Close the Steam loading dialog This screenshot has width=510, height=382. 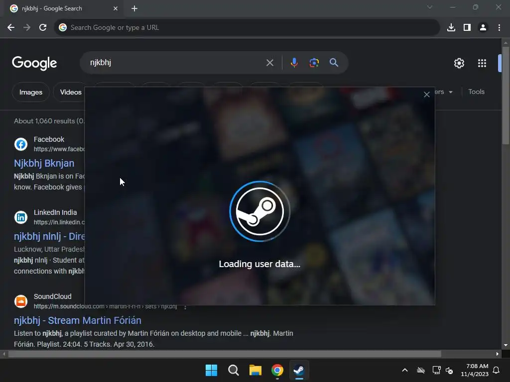(426, 95)
